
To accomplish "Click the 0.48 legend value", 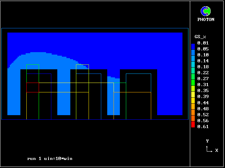I will tap(203, 109).
